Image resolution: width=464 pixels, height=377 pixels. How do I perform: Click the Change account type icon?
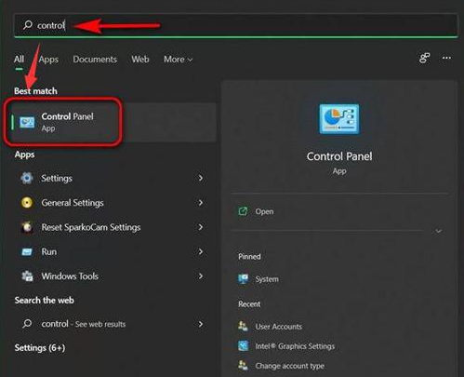[243, 366]
